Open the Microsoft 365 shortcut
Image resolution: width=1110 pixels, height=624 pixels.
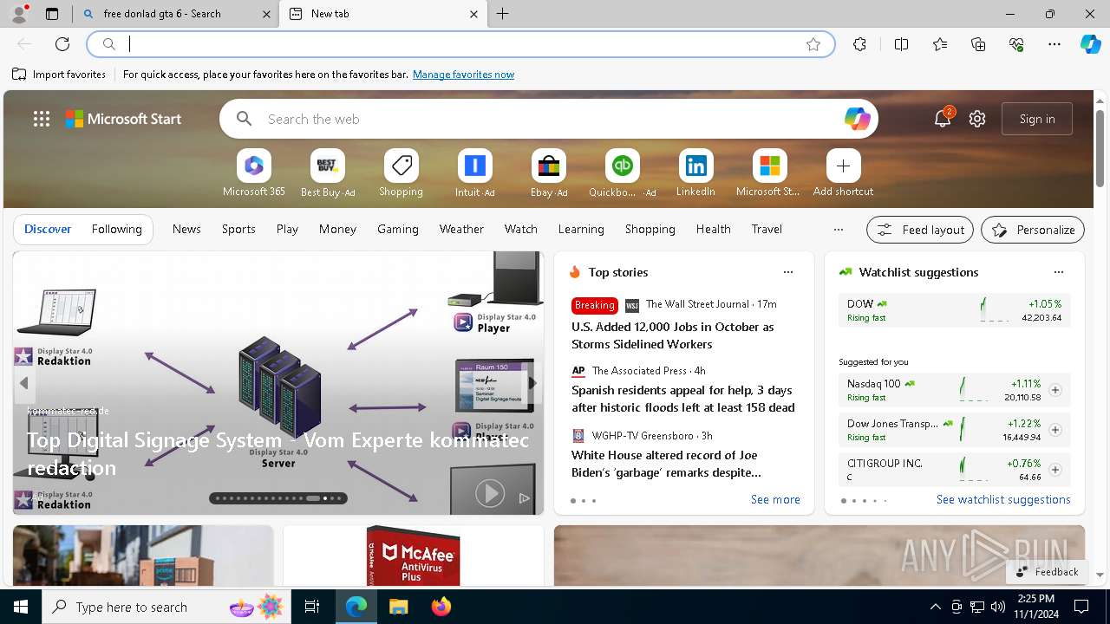pos(253,173)
